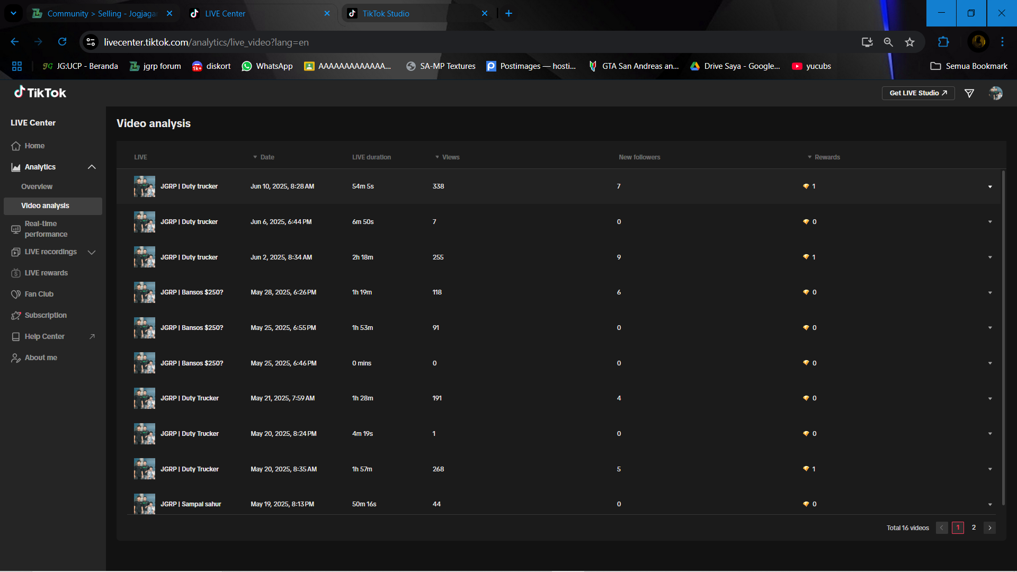Screen dimensions: 1017x572
Task: Sort the table by Rewards column
Action: point(824,157)
